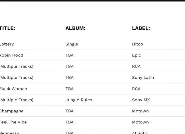Click the Hennessy title cell

pos(9,133)
